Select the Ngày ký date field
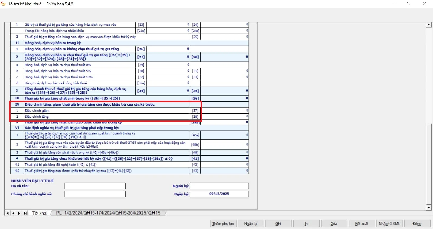Viewport: 433px width, 229px height. click(219, 194)
